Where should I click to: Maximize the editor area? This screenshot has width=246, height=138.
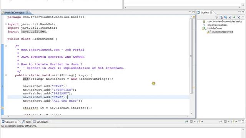(193, 12)
